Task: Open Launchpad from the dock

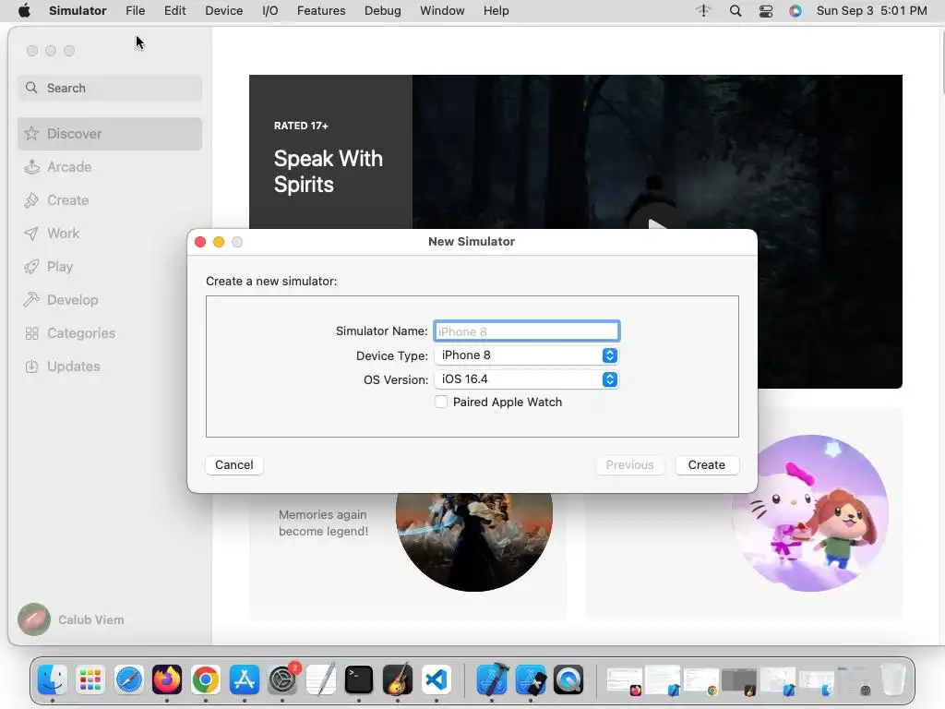Action: click(90, 680)
